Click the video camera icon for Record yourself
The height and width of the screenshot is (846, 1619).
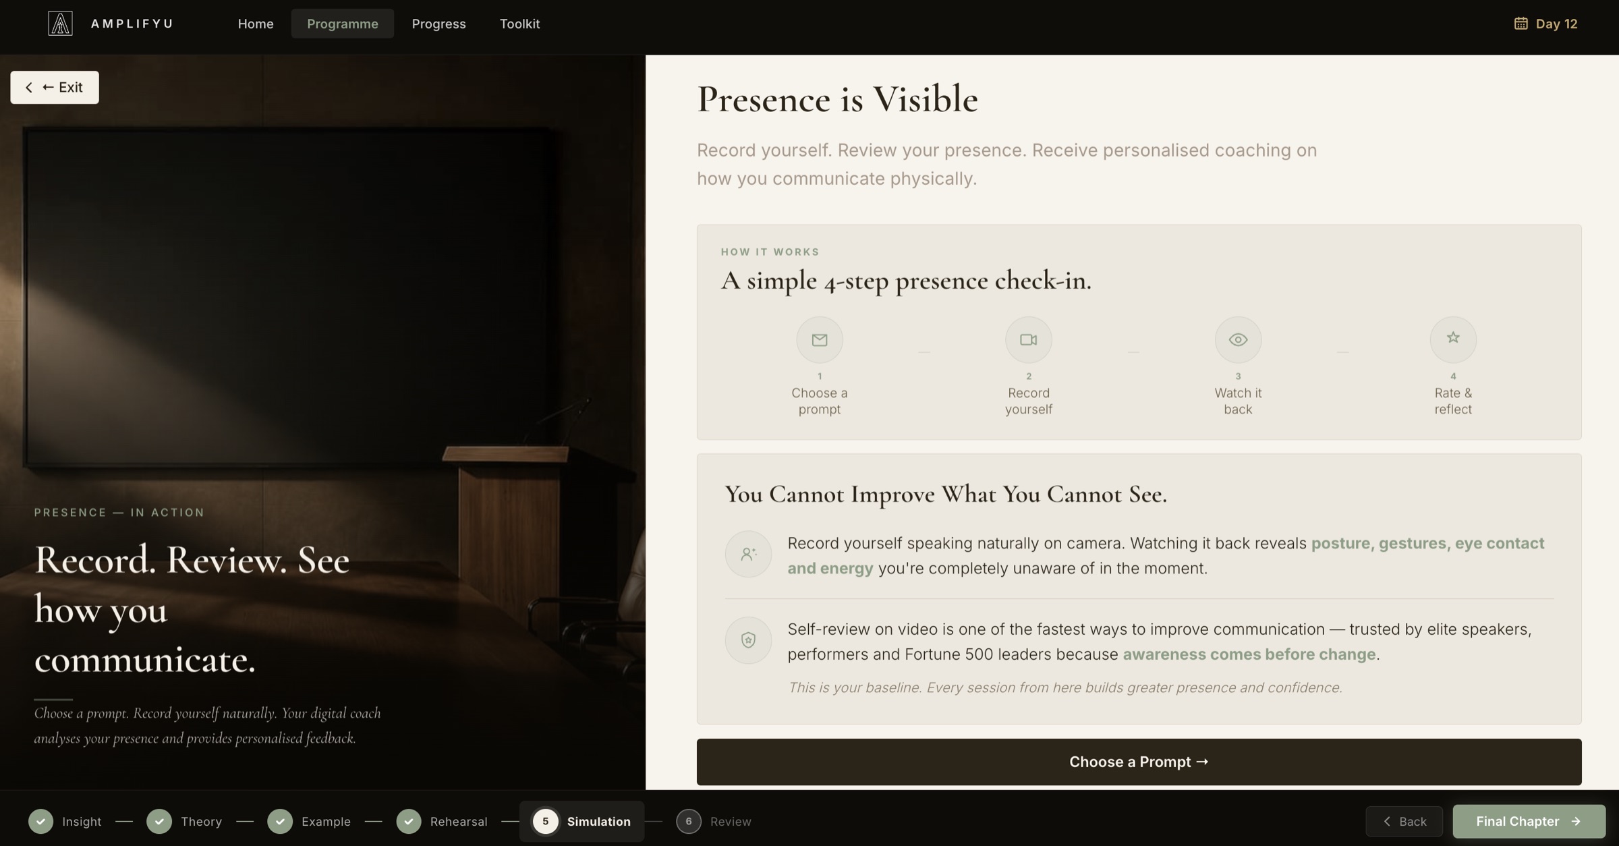(1029, 339)
